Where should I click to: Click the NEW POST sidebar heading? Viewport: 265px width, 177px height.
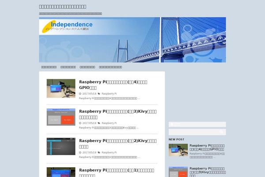176,139
